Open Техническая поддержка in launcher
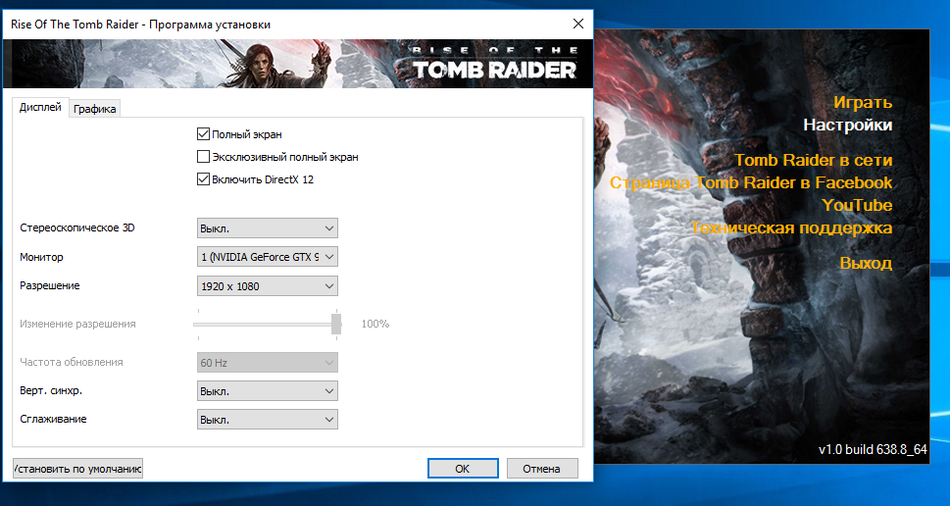 coord(791,228)
